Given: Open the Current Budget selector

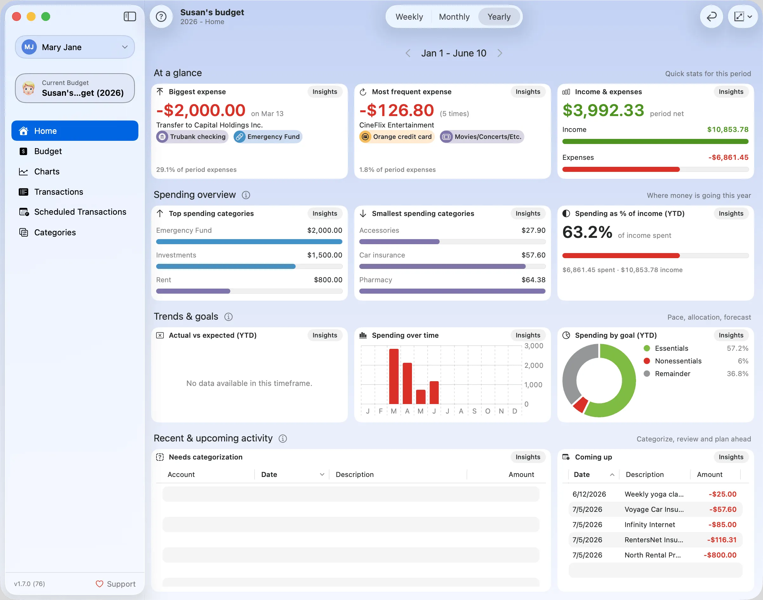Looking at the screenshot, I should 75,88.
